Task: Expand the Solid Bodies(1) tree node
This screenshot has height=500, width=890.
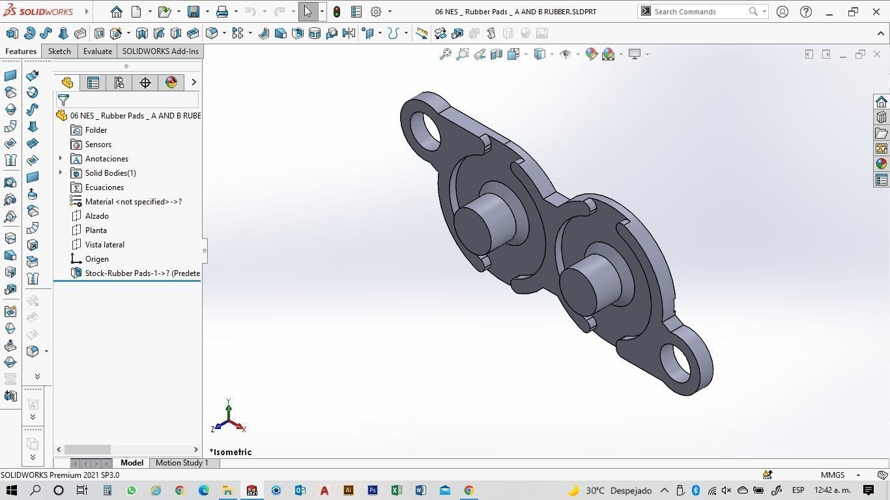Action: 61,173
